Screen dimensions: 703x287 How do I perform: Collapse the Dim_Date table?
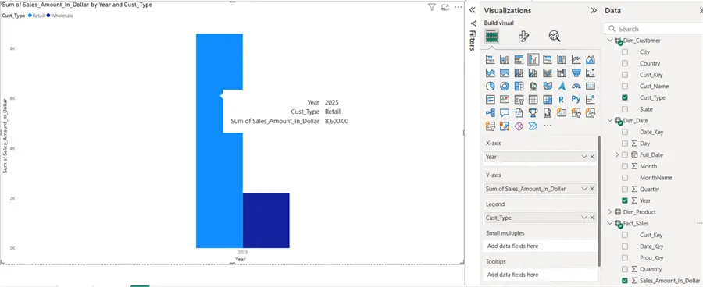click(x=610, y=120)
